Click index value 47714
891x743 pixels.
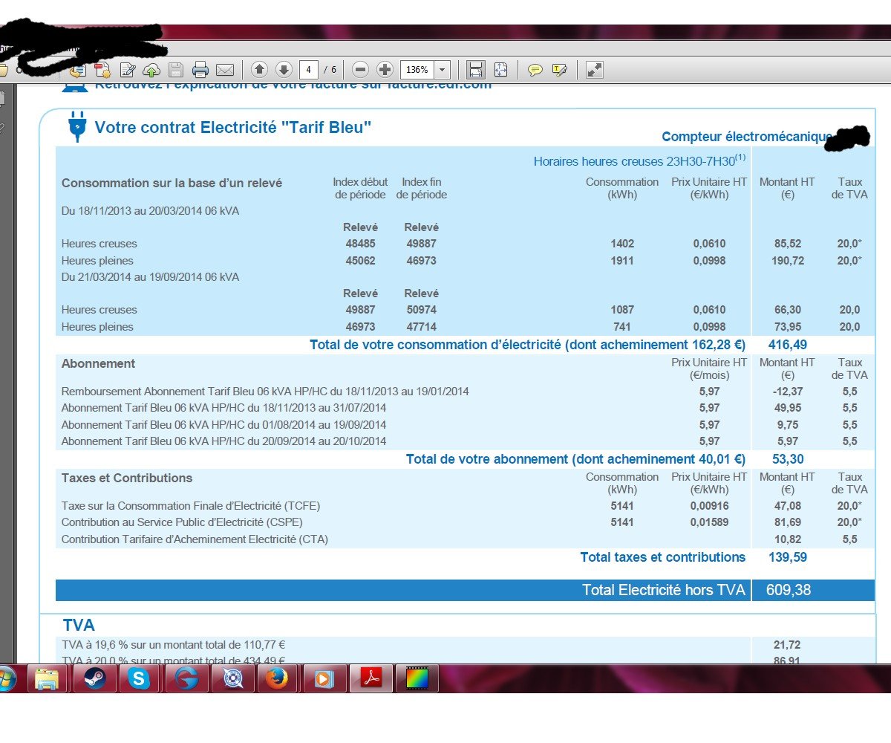(x=422, y=327)
